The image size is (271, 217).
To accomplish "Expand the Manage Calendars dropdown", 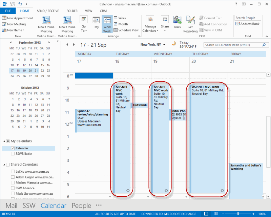I will tap(151, 24).
